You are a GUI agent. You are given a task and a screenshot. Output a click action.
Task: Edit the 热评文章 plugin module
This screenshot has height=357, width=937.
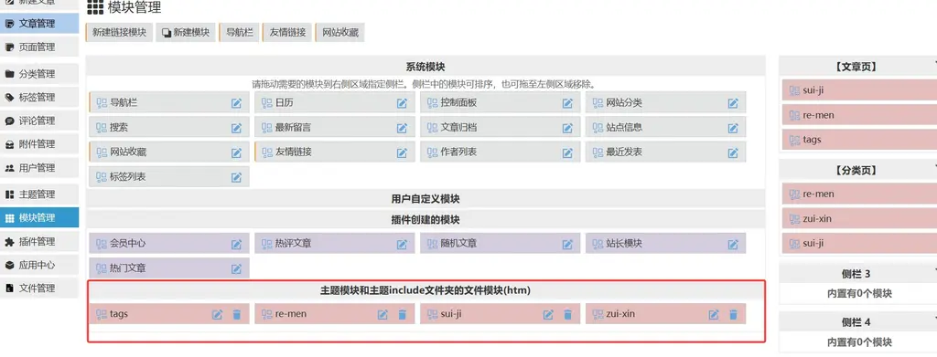(403, 244)
